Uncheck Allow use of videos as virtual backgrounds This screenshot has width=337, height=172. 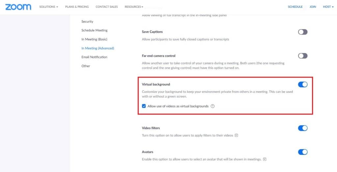coord(144,106)
